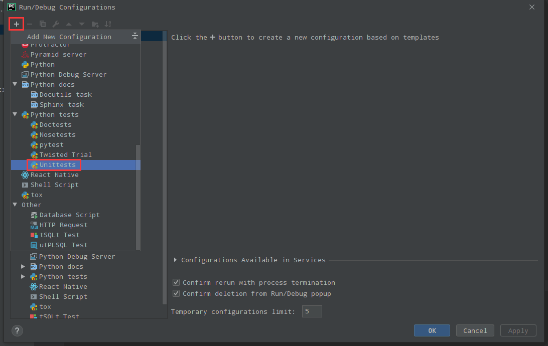Collapse the Python tests group in popup
The height and width of the screenshot is (346, 548).
tap(15, 114)
